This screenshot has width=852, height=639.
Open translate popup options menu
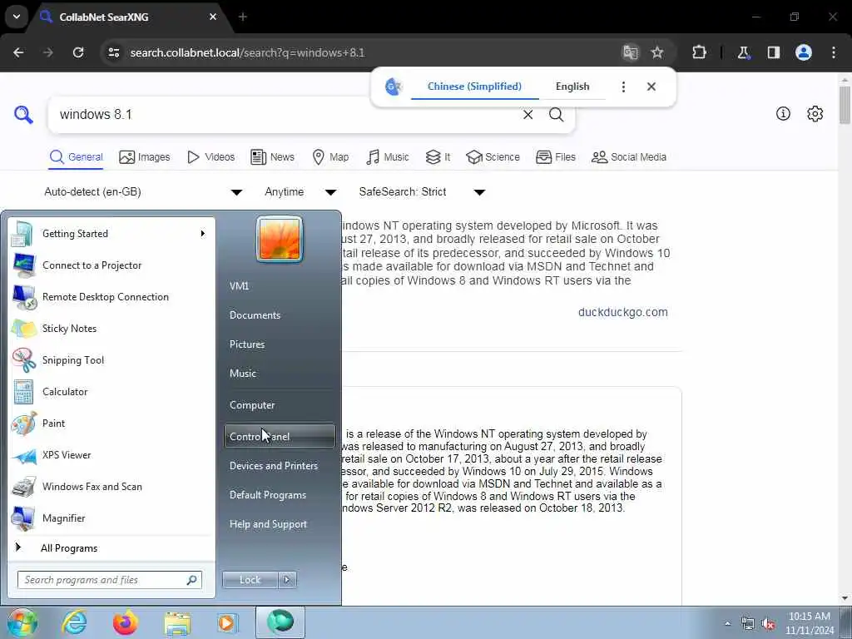coord(623,87)
